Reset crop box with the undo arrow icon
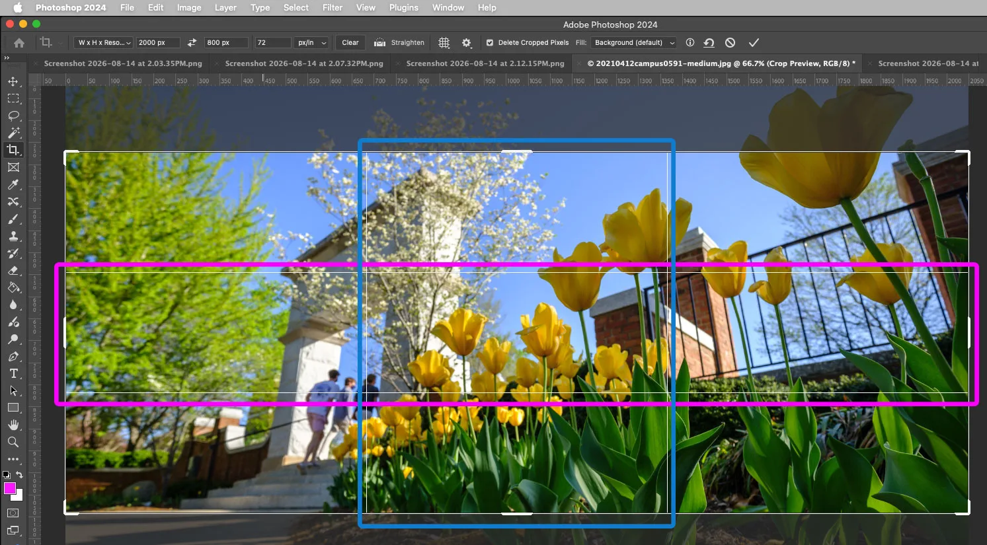The width and height of the screenshot is (987, 545). click(709, 42)
